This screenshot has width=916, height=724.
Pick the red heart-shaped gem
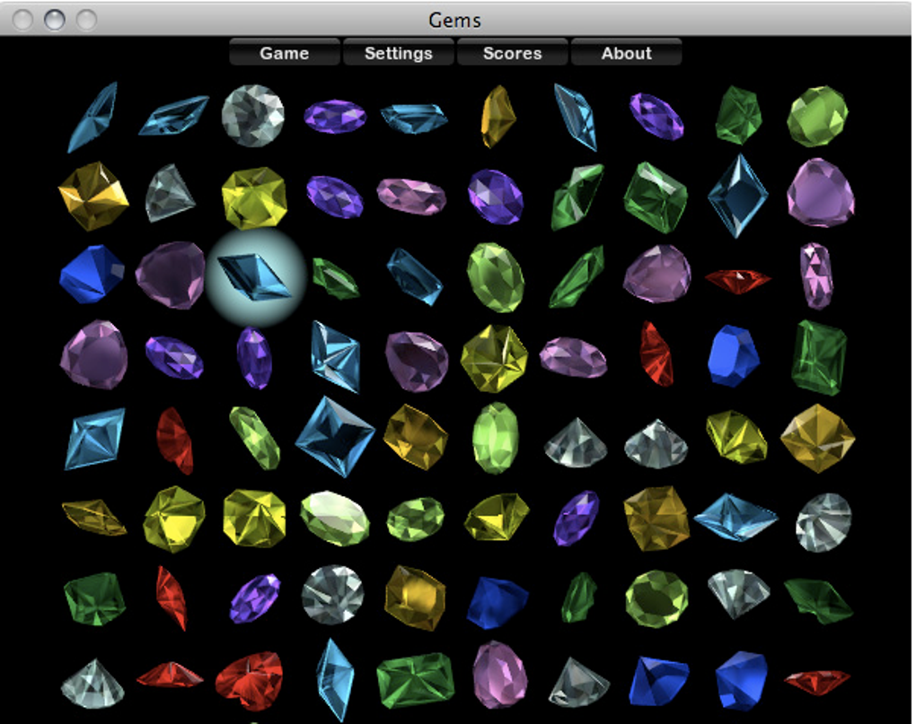tap(250, 680)
